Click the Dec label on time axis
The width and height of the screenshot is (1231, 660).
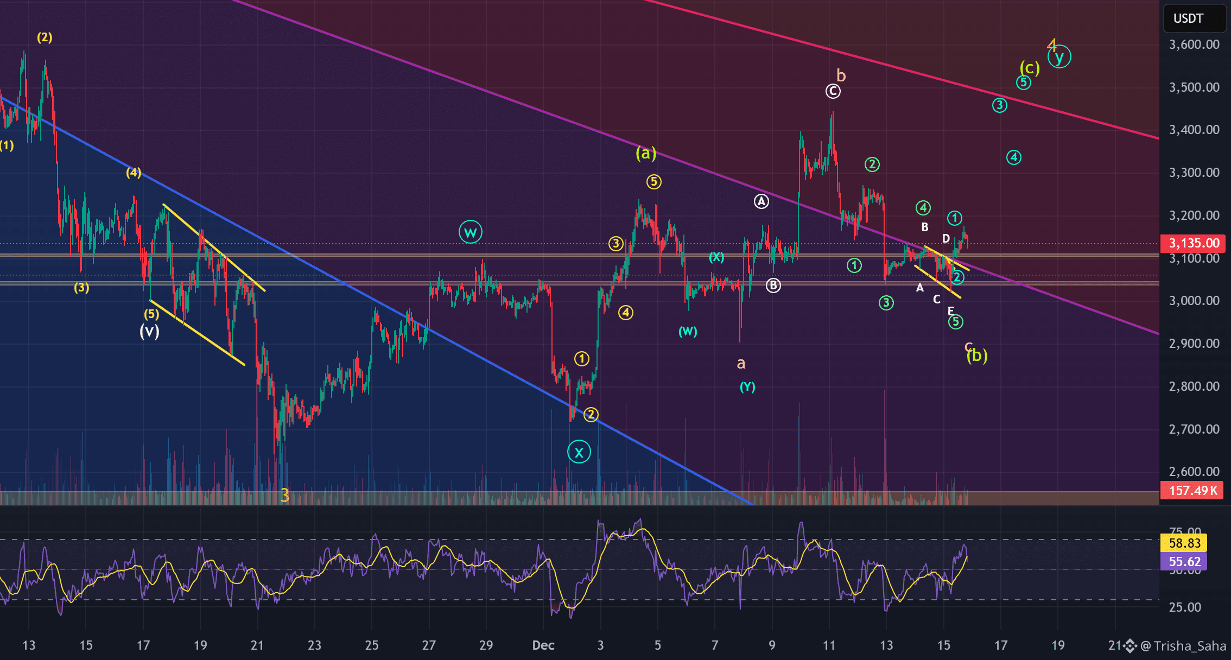click(x=543, y=645)
